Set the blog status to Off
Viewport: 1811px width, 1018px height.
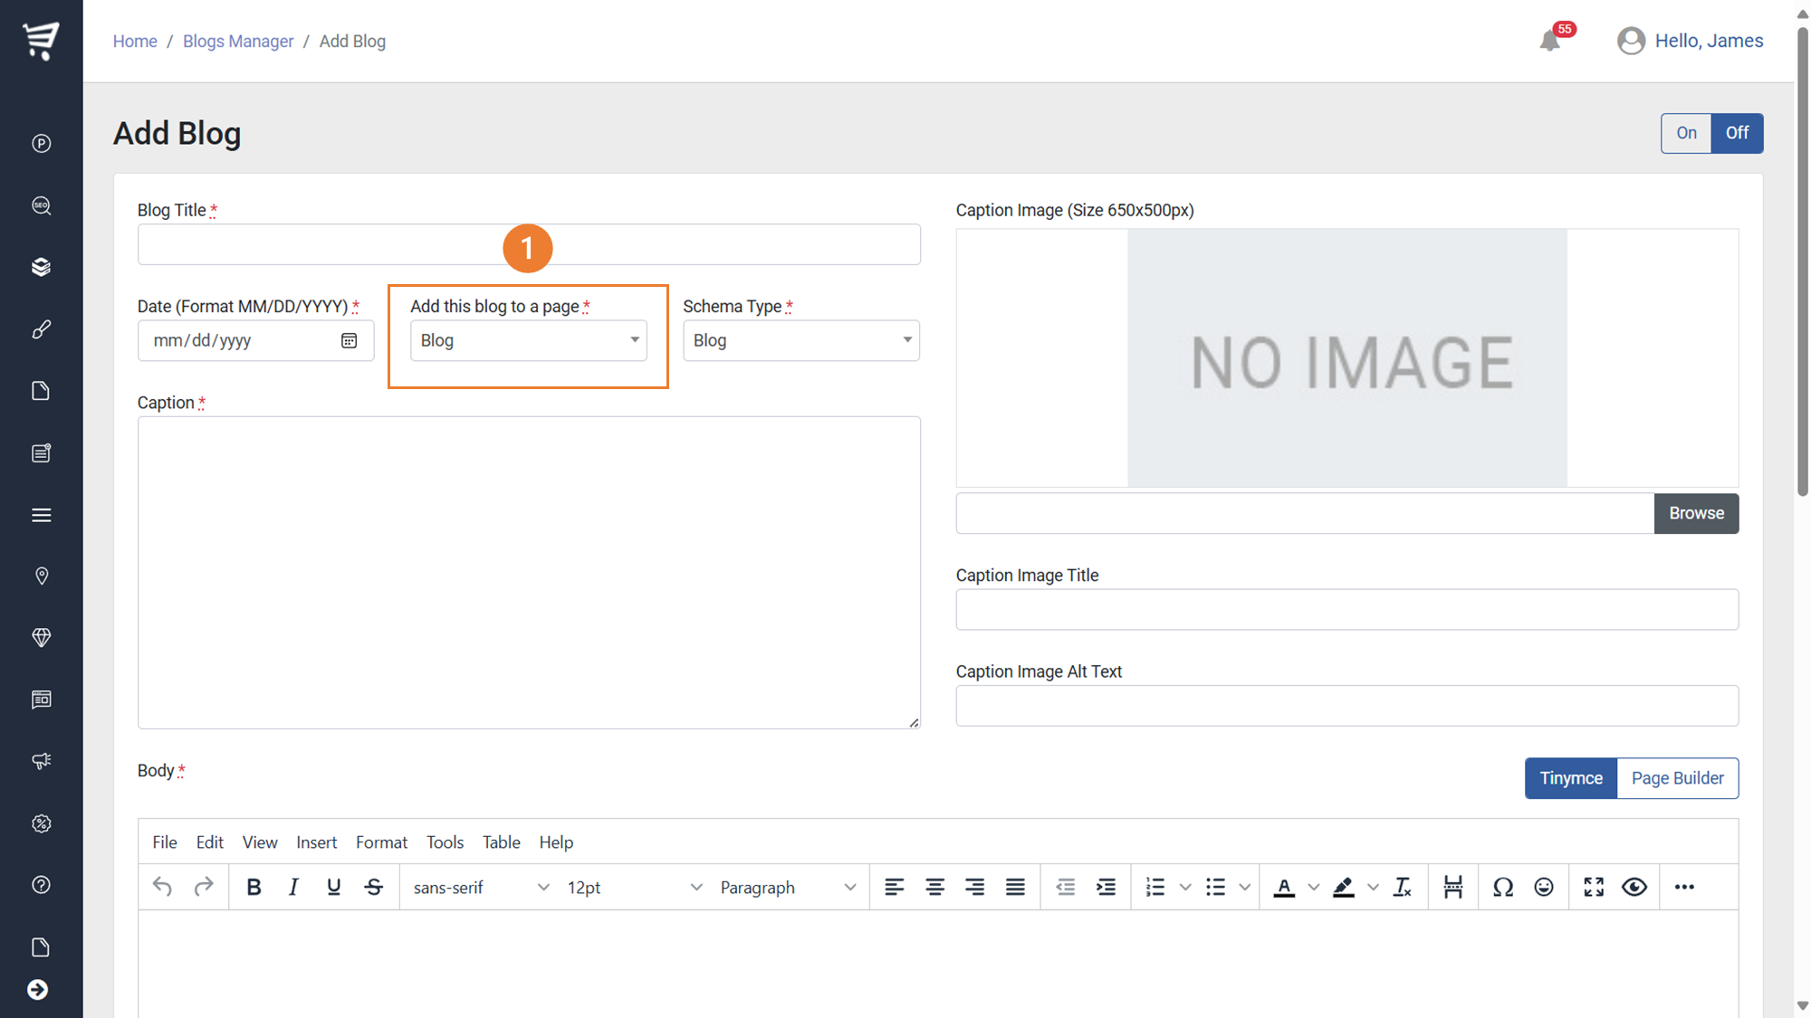[x=1736, y=133]
